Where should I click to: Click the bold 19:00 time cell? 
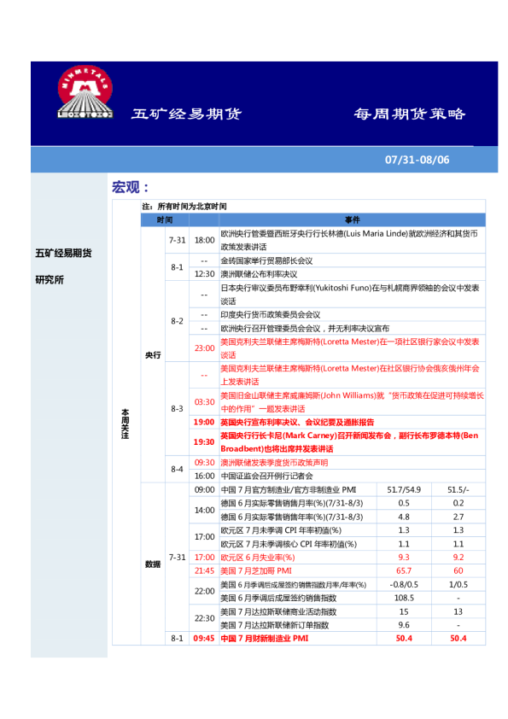coord(204,423)
